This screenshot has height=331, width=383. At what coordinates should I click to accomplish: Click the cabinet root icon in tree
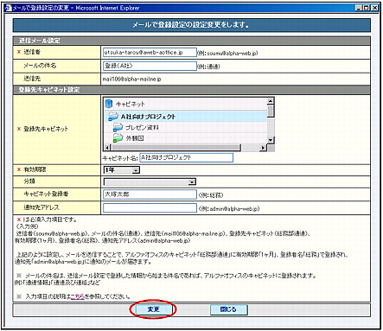pos(109,104)
